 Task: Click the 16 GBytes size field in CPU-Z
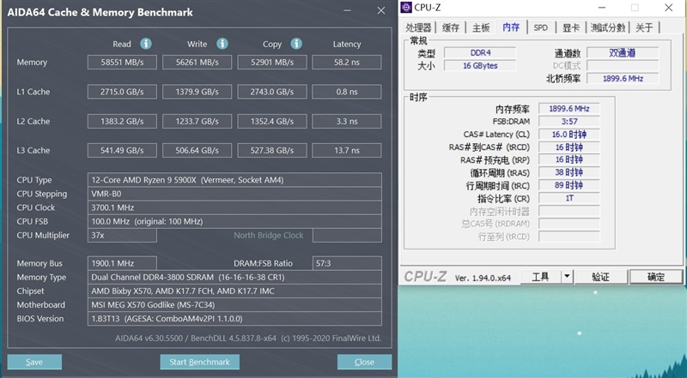click(480, 66)
